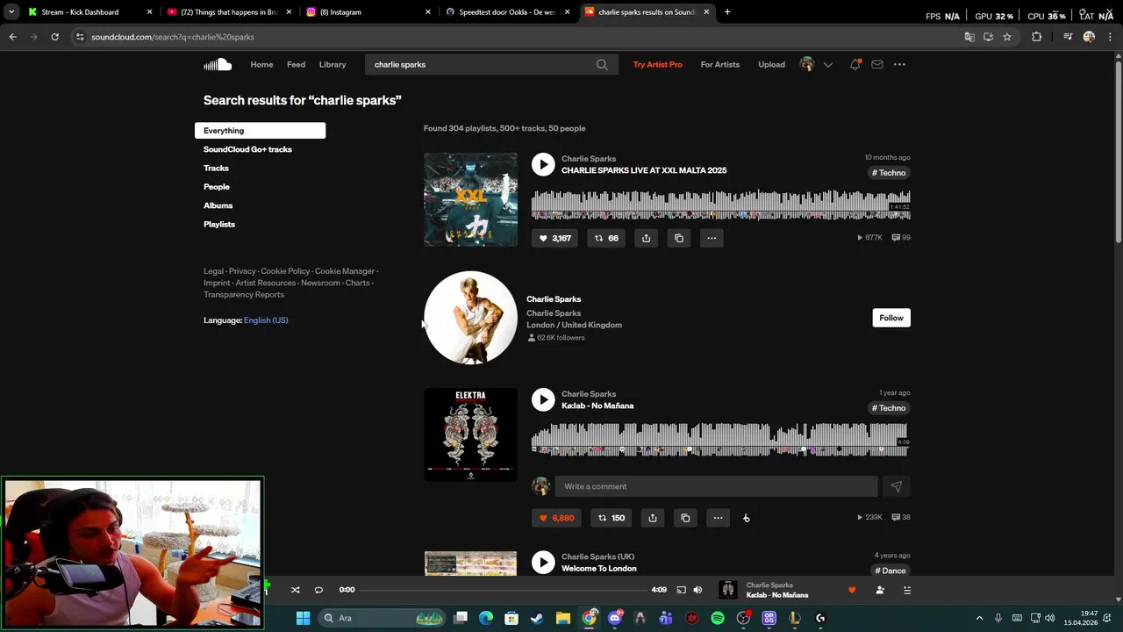Image resolution: width=1123 pixels, height=632 pixels.
Task: Seek in the No Mañana waveform
Action: [x=720, y=440]
